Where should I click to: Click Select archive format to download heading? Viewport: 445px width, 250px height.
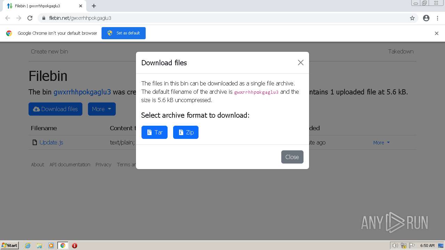pyautogui.click(x=195, y=115)
